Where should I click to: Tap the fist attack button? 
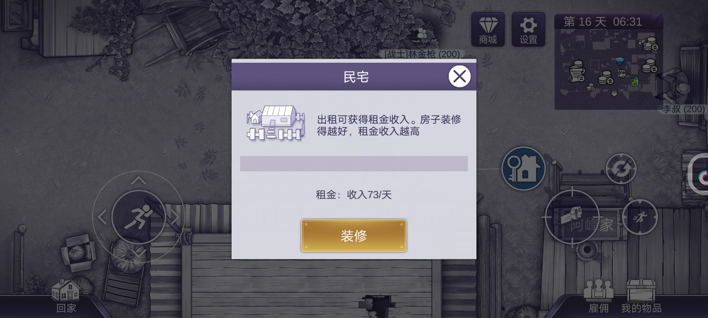pos(572,217)
